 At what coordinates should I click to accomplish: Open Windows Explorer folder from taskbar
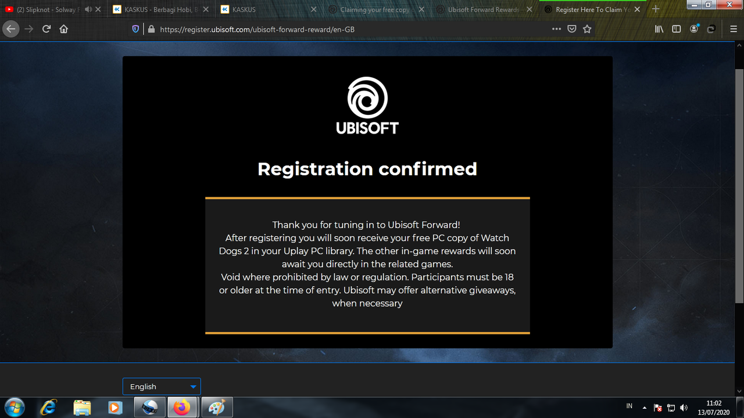[x=83, y=408]
